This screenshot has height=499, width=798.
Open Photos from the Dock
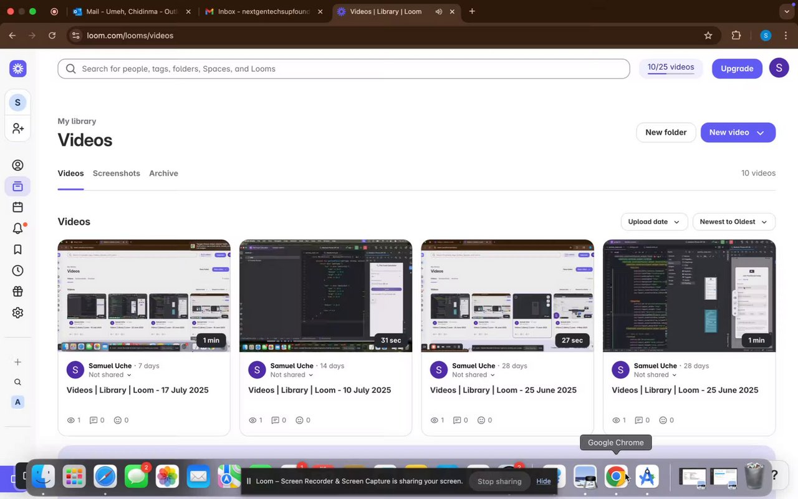pyautogui.click(x=167, y=477)
